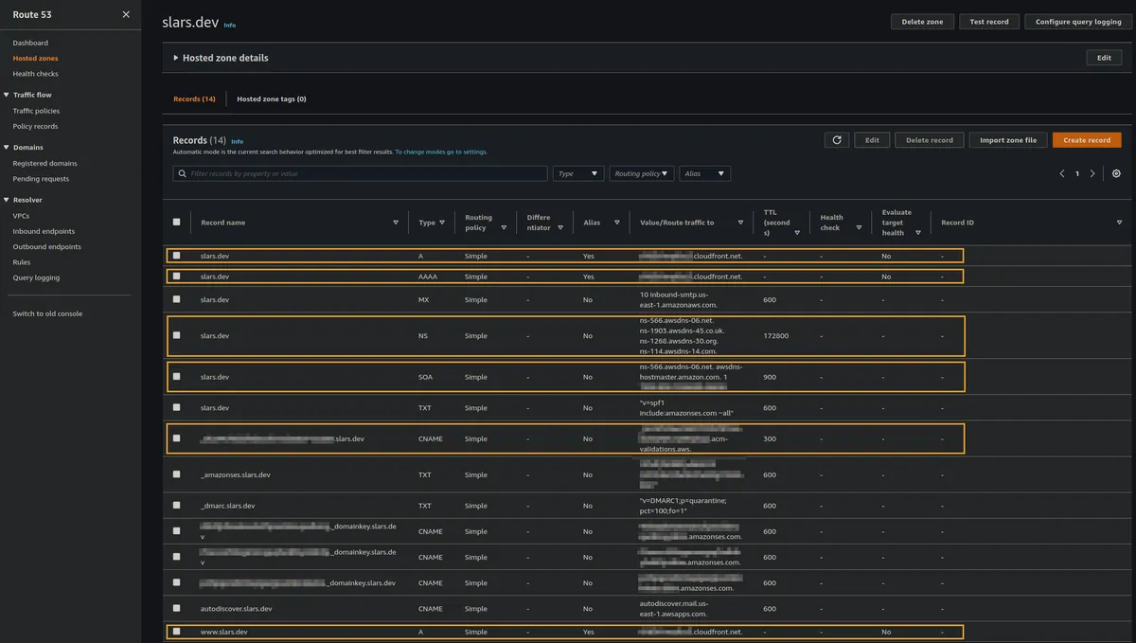This screenshot has width=1136, height=643.
Task: Select the autodiscover.slars.dev record name
Action: (x=236, y=609)
